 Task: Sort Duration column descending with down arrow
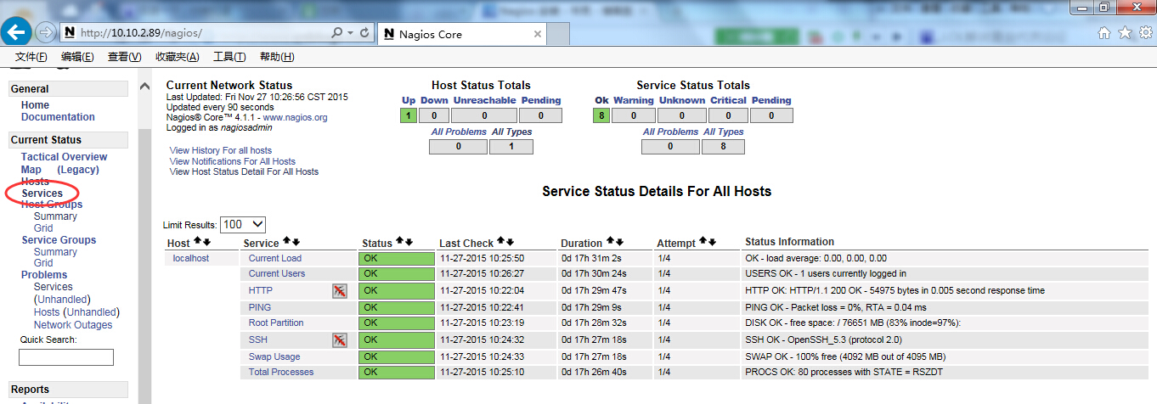pos(618,242)
